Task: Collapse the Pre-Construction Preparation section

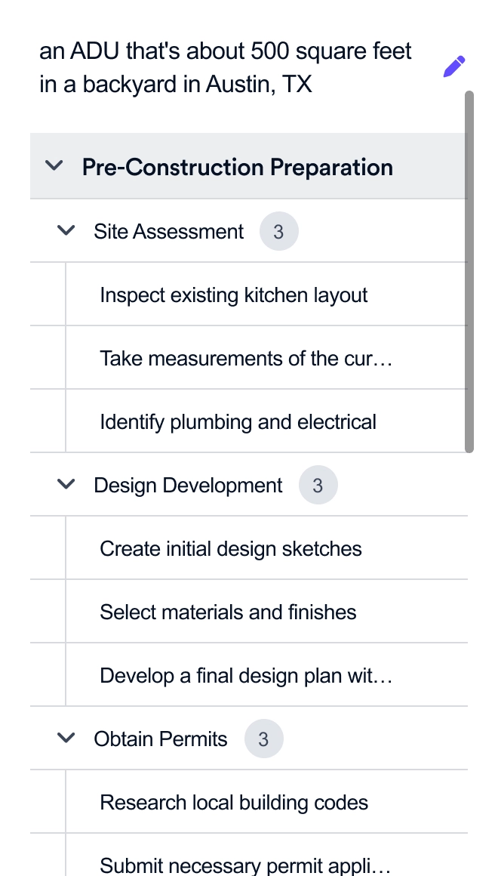Action: click(x=54, y=166)
